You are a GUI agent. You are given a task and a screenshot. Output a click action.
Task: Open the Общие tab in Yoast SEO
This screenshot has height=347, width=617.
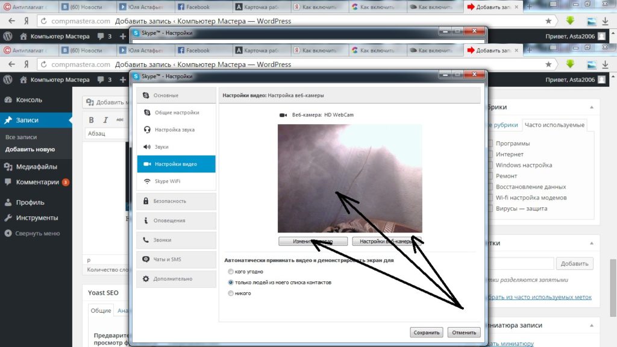(101, 310)
